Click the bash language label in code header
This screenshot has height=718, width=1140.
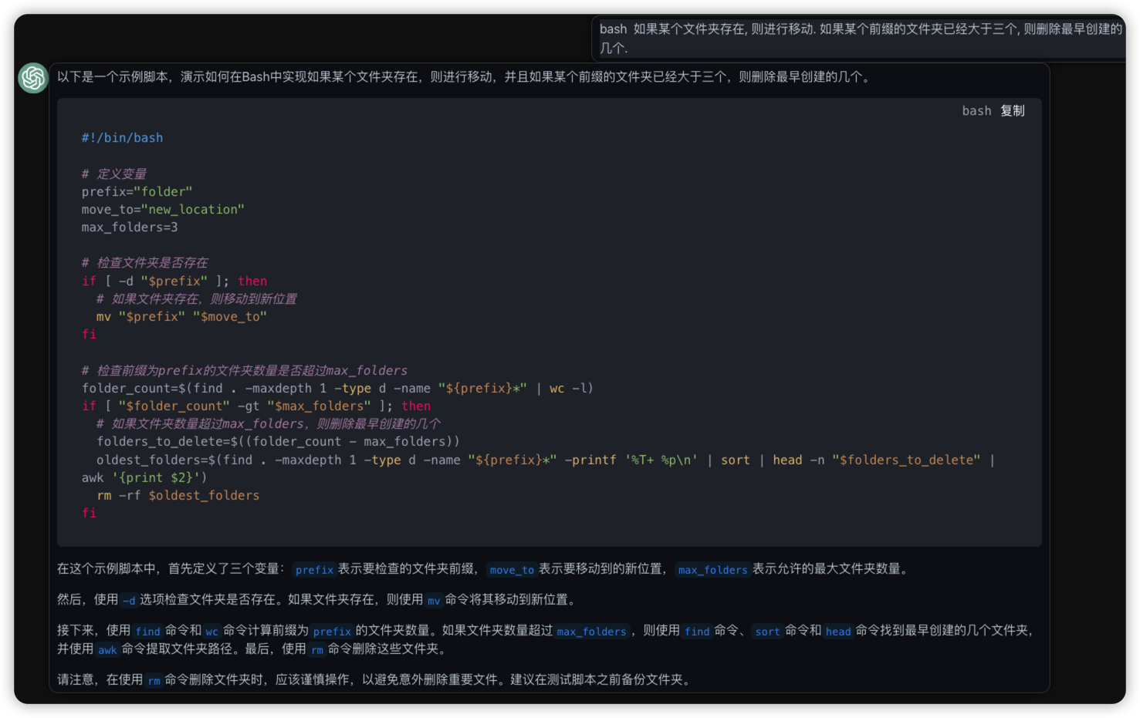[976, 111]
